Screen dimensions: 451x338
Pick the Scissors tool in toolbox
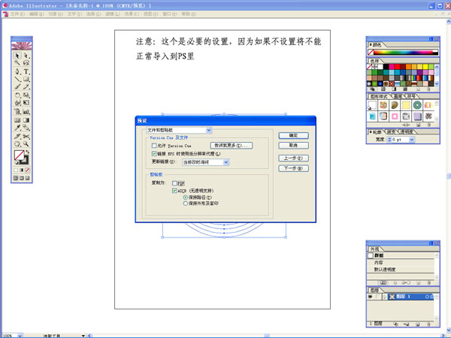[x=26, y=135]
